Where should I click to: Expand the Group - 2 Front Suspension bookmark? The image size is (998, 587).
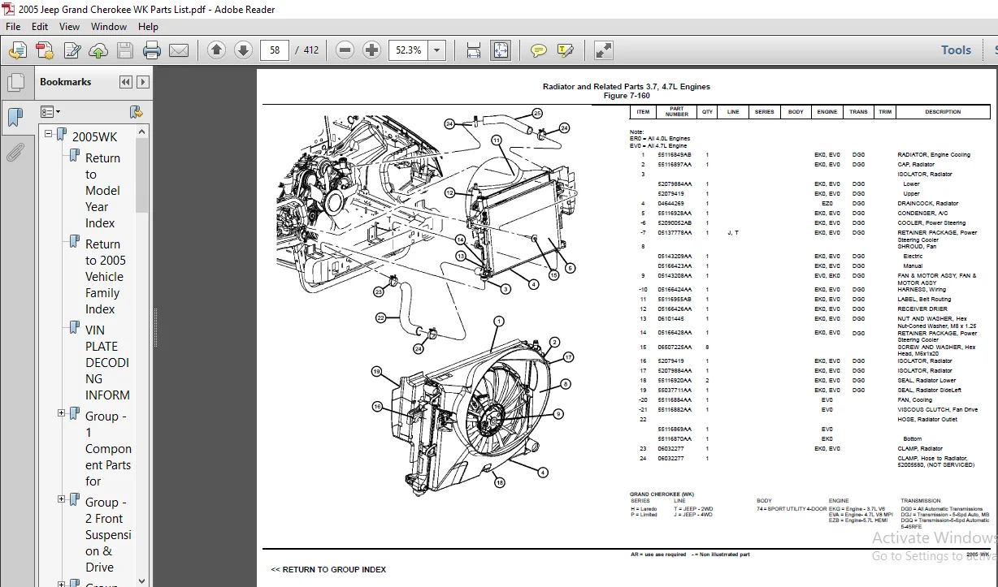click(61, 499)
